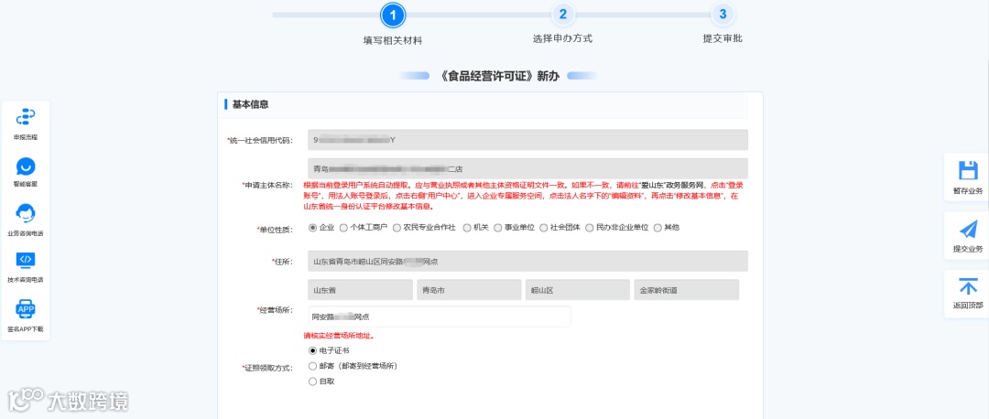This screenshot has height=419, width=989.
Task: Select the 个体工商户 radio option
Action: click(x=343, y=228)
